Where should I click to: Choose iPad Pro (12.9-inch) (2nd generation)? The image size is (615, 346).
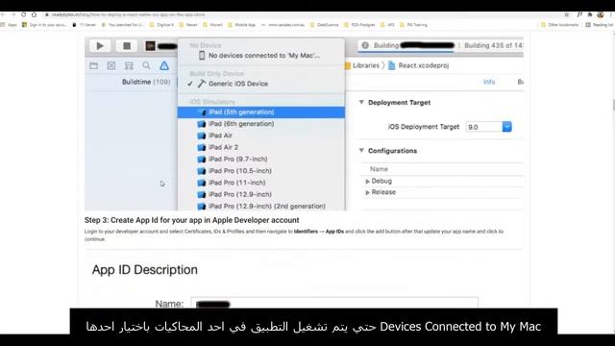260,206
